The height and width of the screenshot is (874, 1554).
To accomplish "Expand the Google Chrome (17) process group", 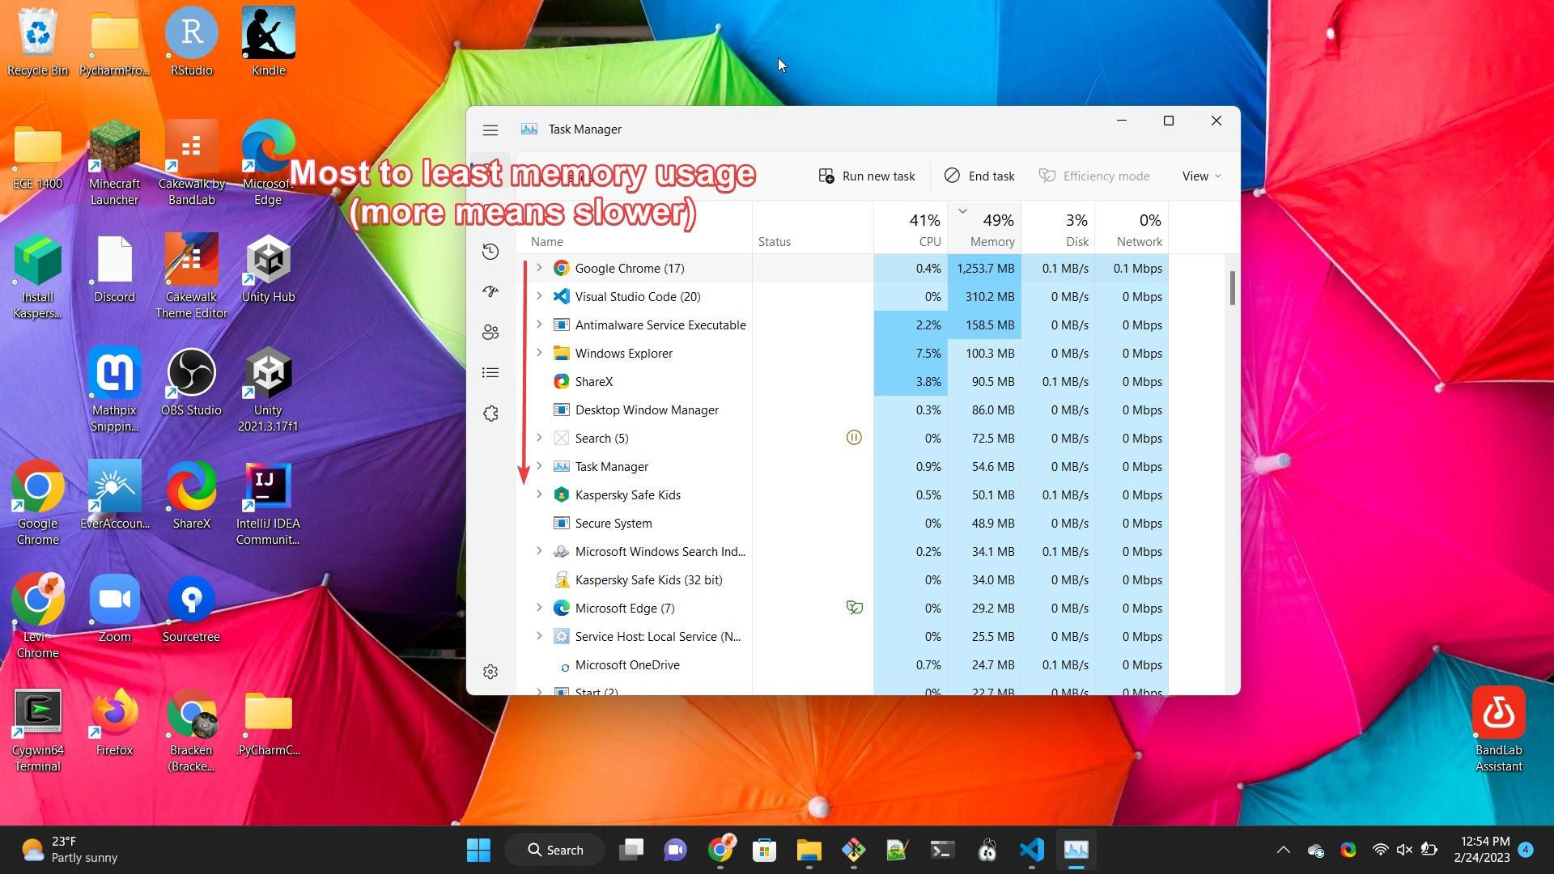I will (539, 268).
